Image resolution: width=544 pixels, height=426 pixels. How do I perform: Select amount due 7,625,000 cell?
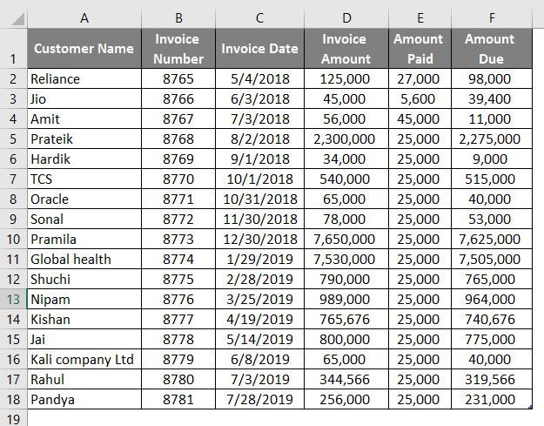(x=489, y=239)
